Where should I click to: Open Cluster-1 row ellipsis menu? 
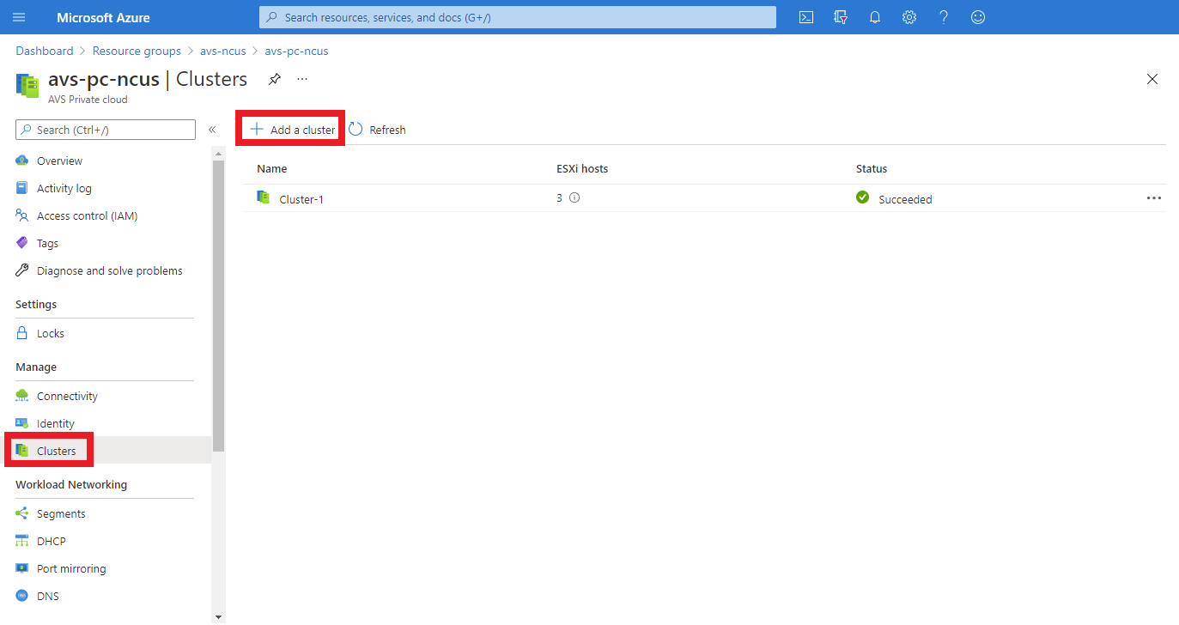[x=1154, y=198]
